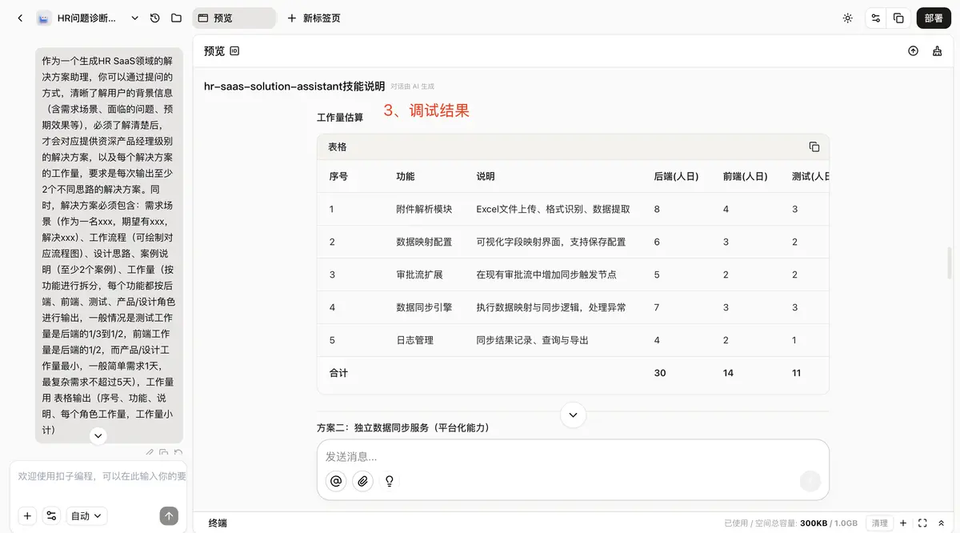This screenshot has height=533, width=960.
Task: Click the lightbulb icon in message box
Action: [x=390, y=481]
